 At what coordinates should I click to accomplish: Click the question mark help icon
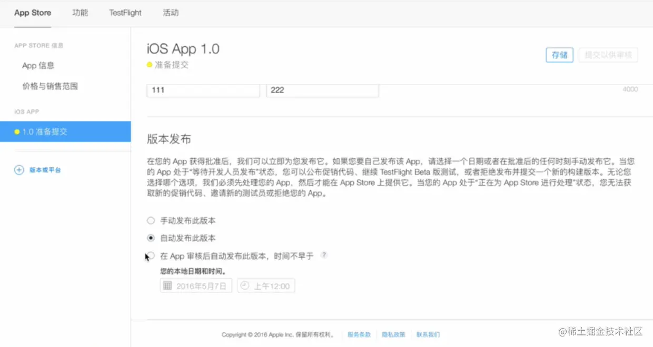324,255
